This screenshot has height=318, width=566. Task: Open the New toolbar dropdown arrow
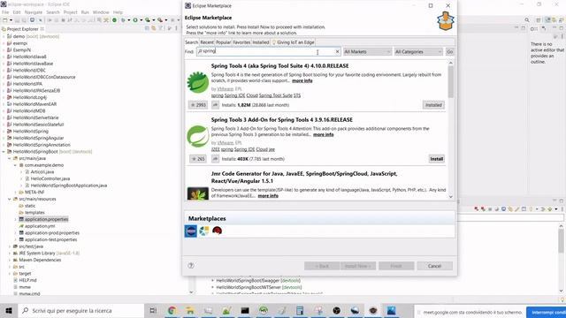click(x=11, y=20)
